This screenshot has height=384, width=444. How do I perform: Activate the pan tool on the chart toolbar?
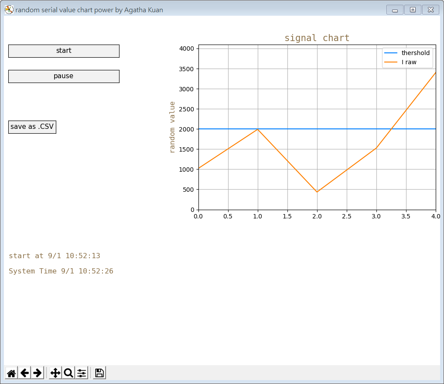55,373
